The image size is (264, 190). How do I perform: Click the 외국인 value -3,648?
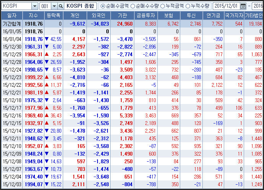tap(101, 177)
